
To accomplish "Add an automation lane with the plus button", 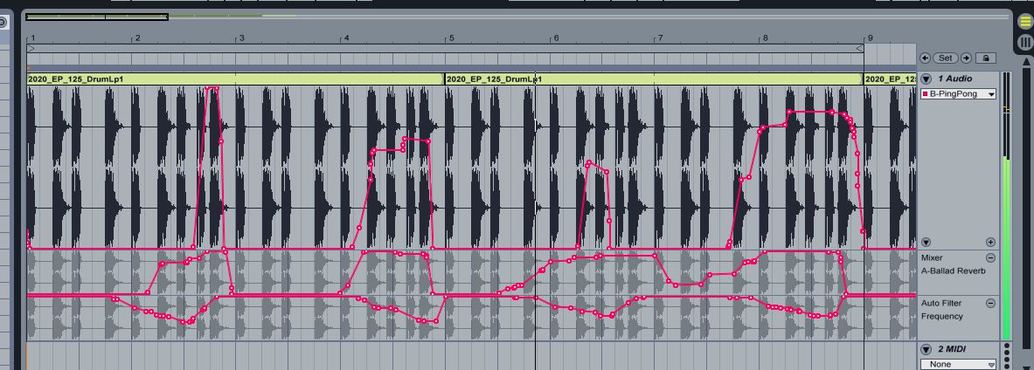I will pos(989,243).
